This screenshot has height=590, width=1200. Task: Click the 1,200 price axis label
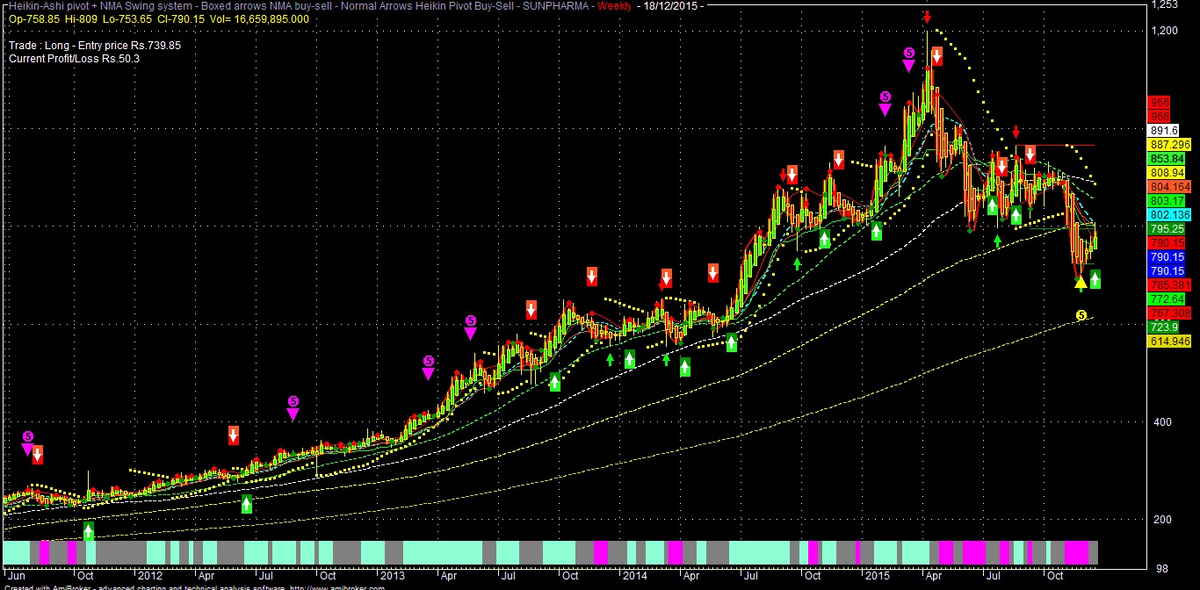[x=1165, y=31]
